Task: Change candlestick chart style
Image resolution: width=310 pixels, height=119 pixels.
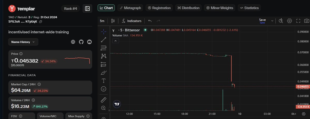Action: [113, 21]
